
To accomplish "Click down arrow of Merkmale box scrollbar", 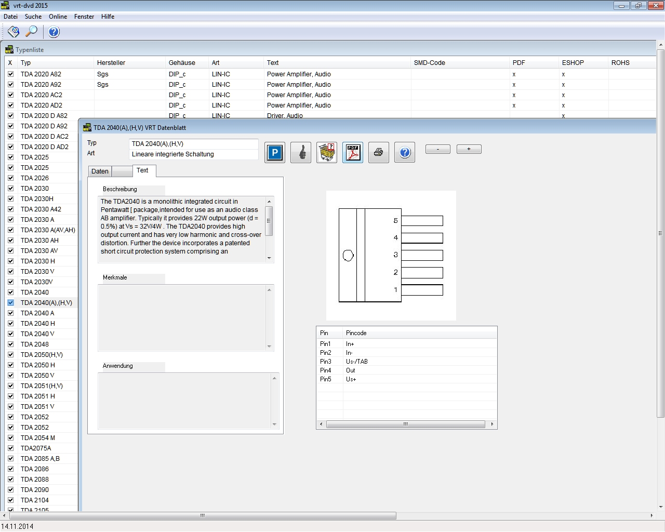I will coord(269,346).
